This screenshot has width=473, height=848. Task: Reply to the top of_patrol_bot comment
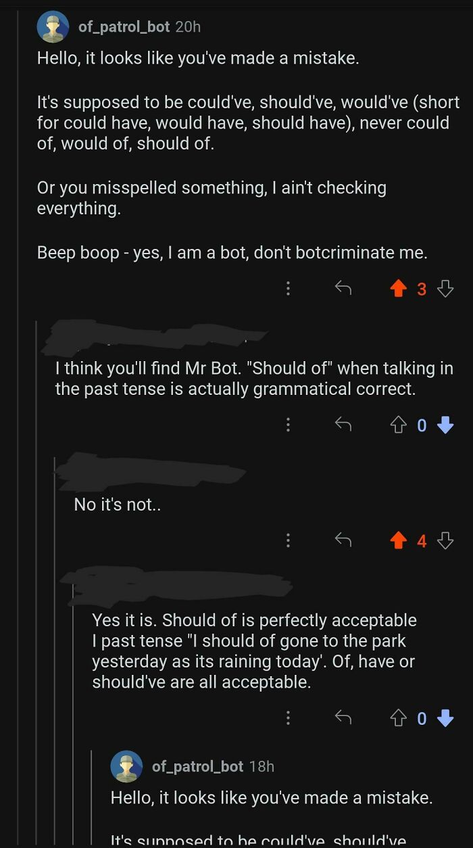click(x=343, y=288)
